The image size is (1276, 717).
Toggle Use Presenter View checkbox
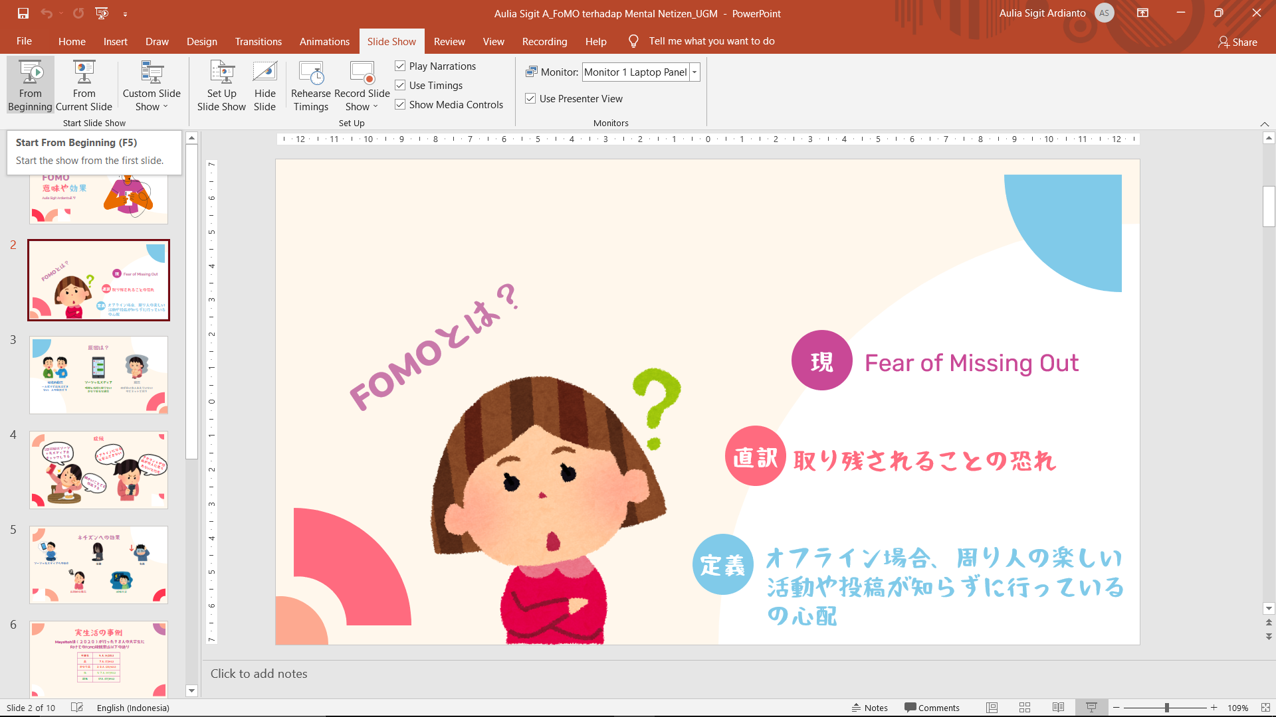[530, 98]
